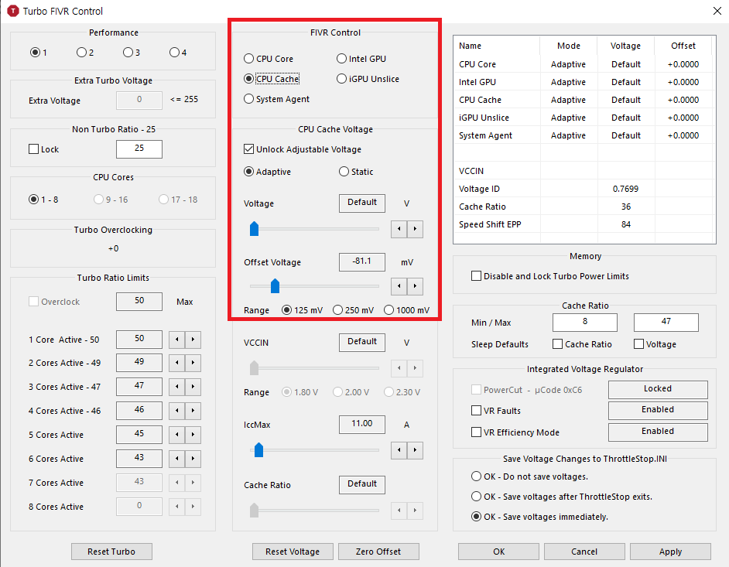Lower the 6 Cores Active ratio
The height and width of the screenshot is (567, 729).
coord(176,459)
